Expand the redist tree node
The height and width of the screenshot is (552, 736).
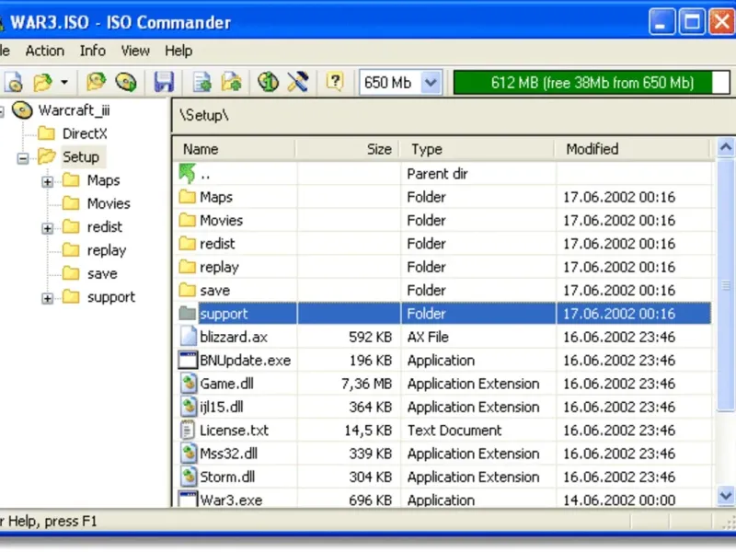tap(47, 228)
